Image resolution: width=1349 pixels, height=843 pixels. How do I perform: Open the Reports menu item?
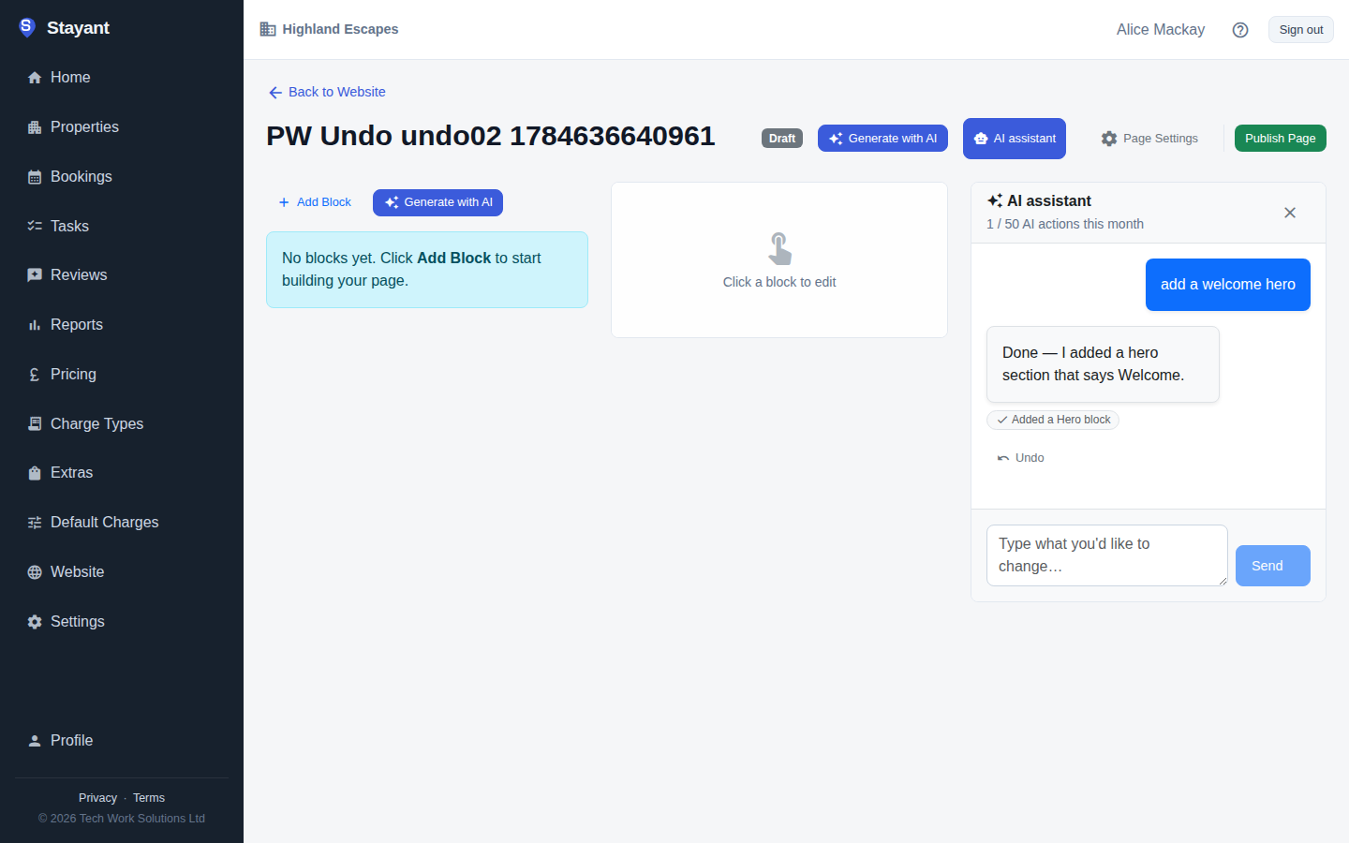[122, 325]
